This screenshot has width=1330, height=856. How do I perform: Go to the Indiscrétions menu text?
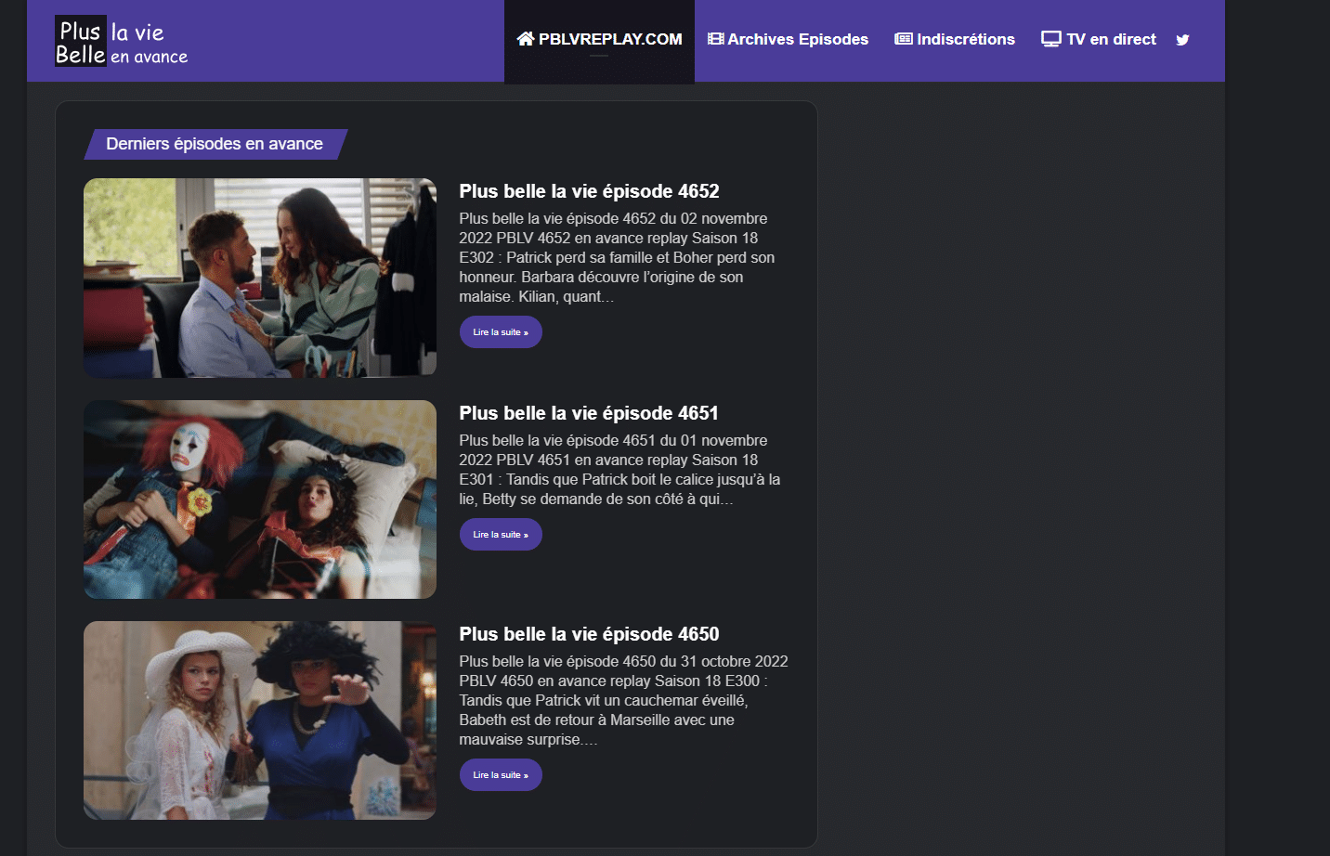pos(966,39)
